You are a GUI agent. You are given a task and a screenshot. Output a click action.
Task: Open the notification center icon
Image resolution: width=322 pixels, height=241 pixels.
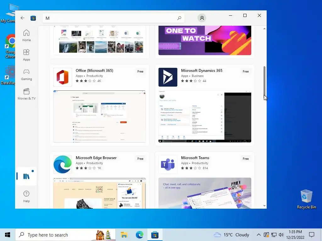[312, 235]
